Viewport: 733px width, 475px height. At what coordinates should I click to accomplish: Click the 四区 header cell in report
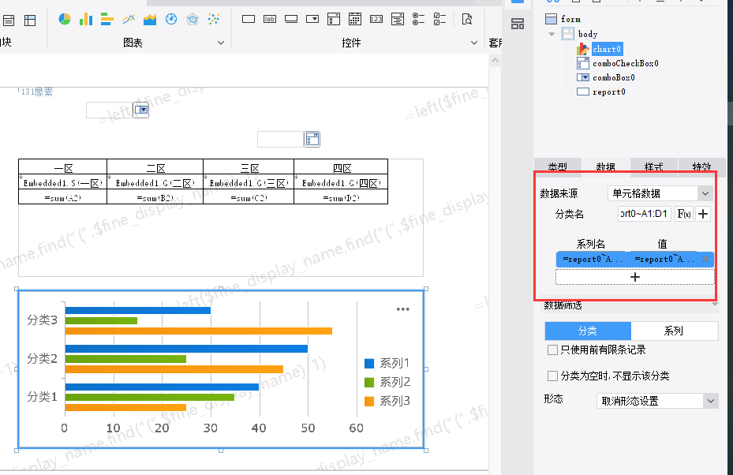point(342,167)
